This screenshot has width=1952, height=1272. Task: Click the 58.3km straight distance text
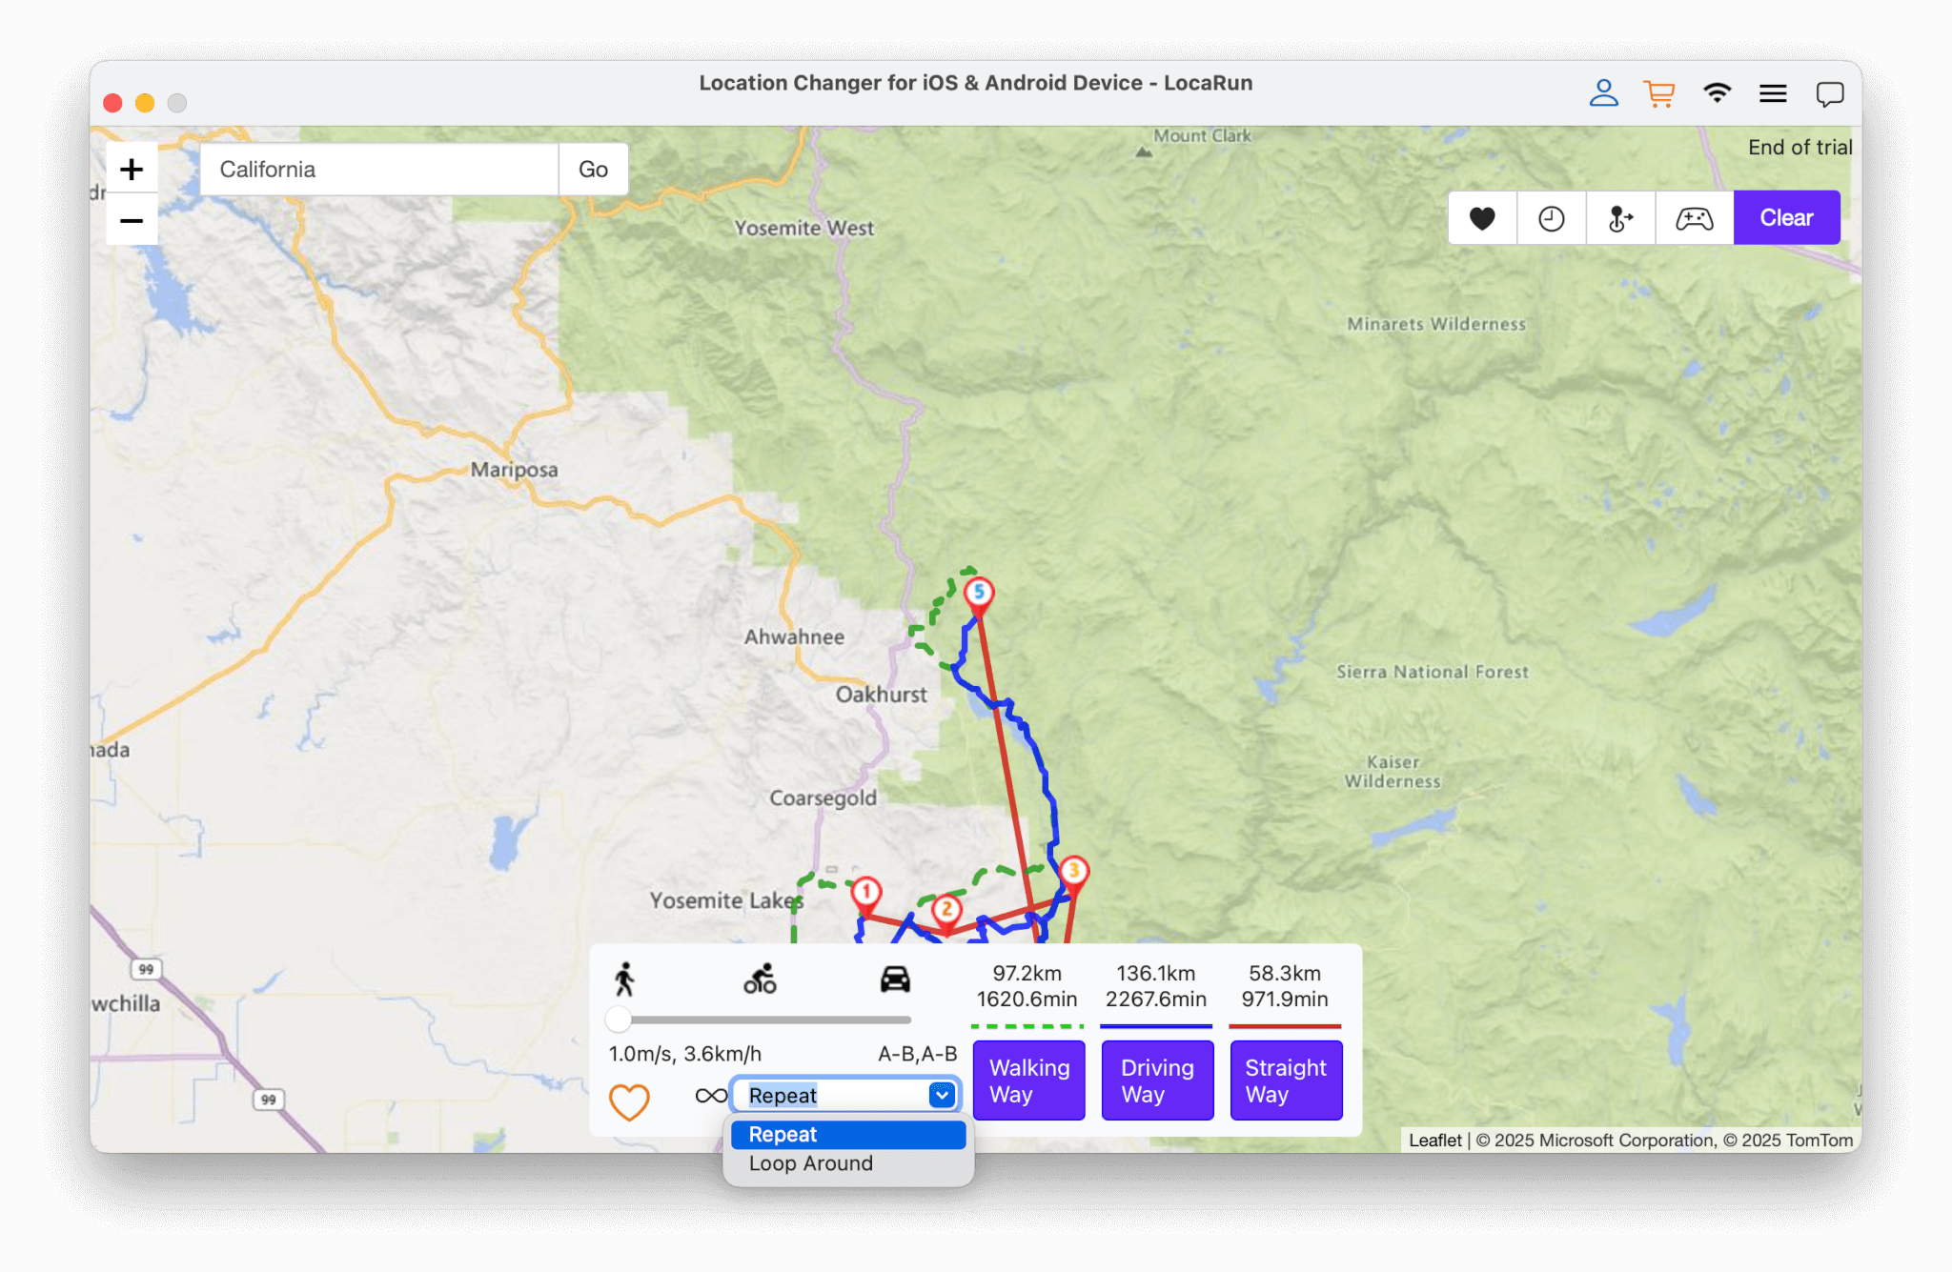pyautogui.click(x=1285, y=974)
